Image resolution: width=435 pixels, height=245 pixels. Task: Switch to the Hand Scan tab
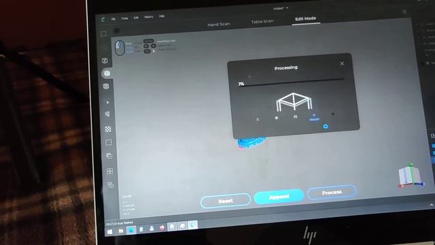(219, 24)
